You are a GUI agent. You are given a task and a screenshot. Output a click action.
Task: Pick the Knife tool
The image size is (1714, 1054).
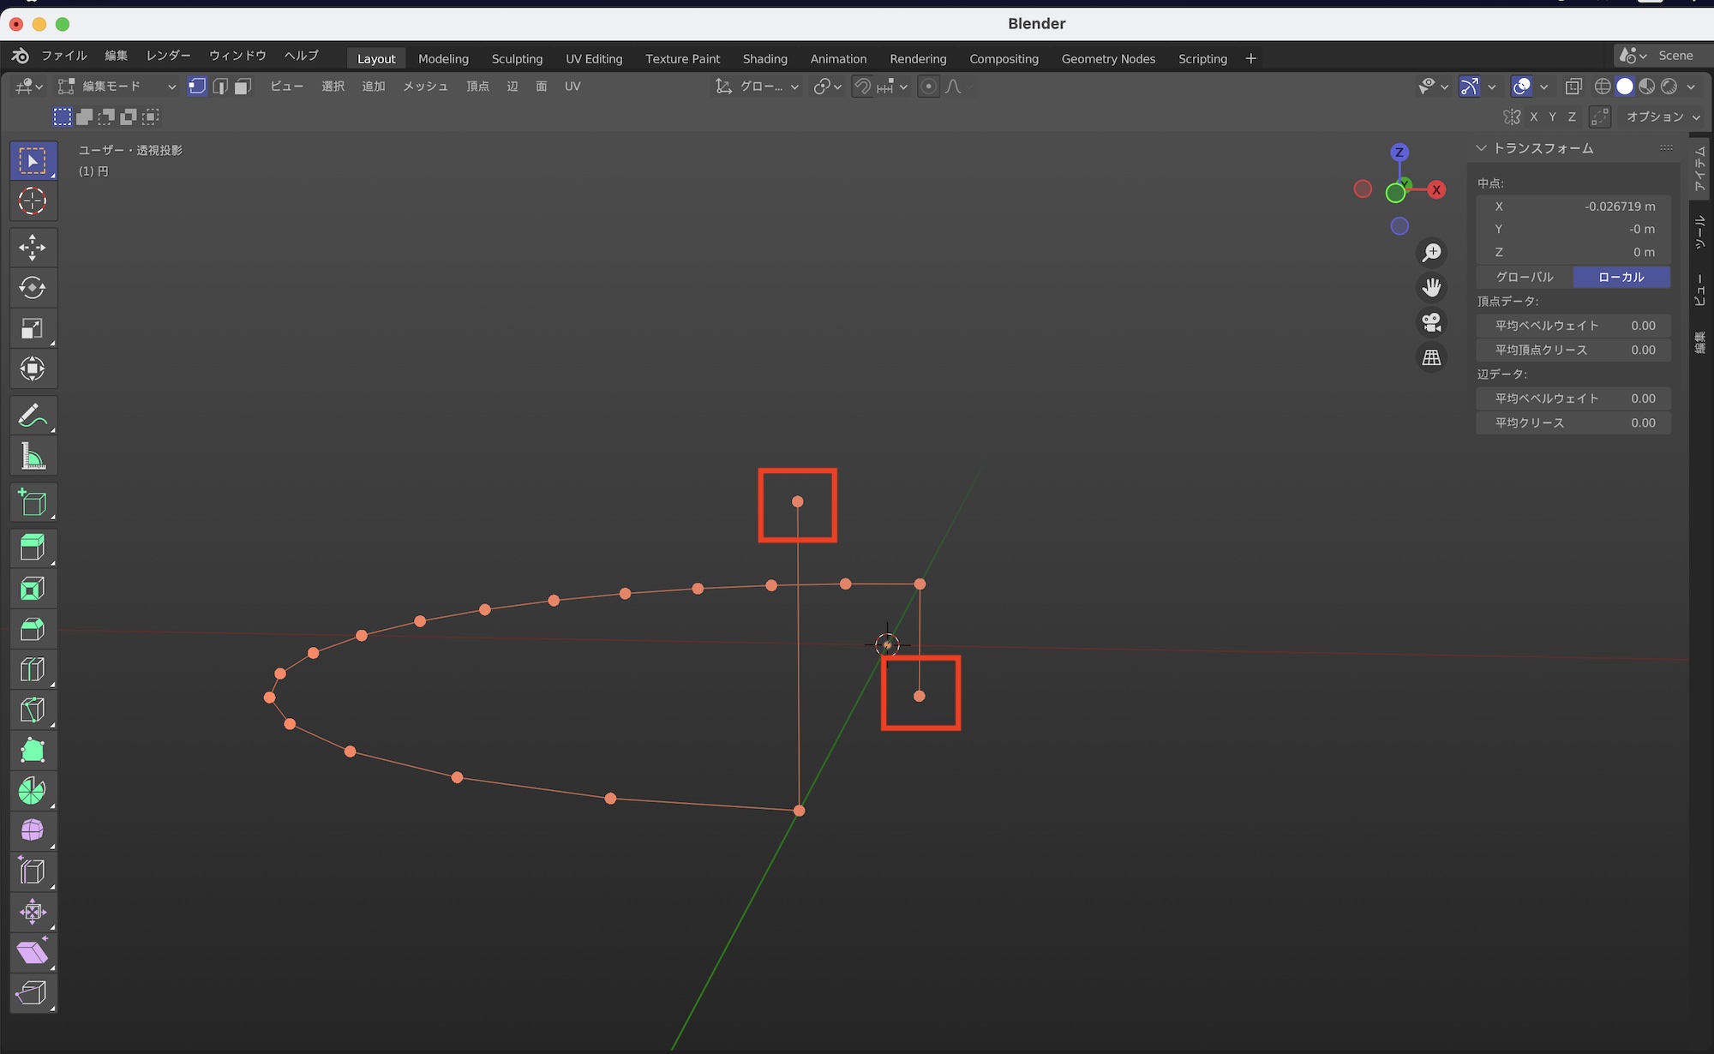click(33, 710)
